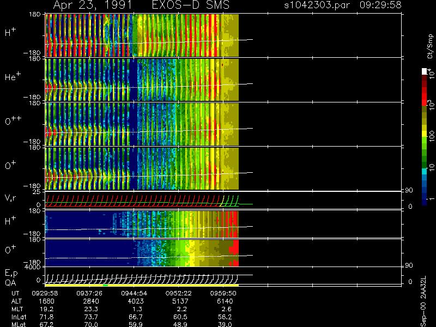436x327 pixels.
Task: Click the "InLat" row label
Action: pyautogui.click(x=19, y=317)
